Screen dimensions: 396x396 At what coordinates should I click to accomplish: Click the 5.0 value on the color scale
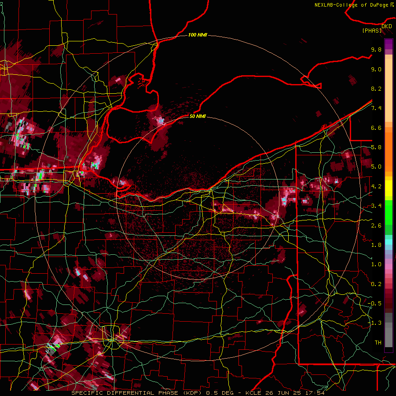376,167
